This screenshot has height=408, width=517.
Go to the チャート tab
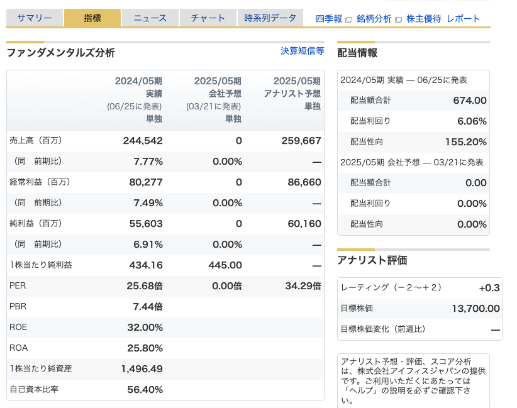[208, 18]
